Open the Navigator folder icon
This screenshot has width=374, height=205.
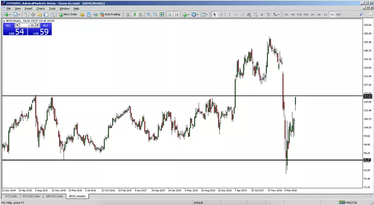point(39,14)
